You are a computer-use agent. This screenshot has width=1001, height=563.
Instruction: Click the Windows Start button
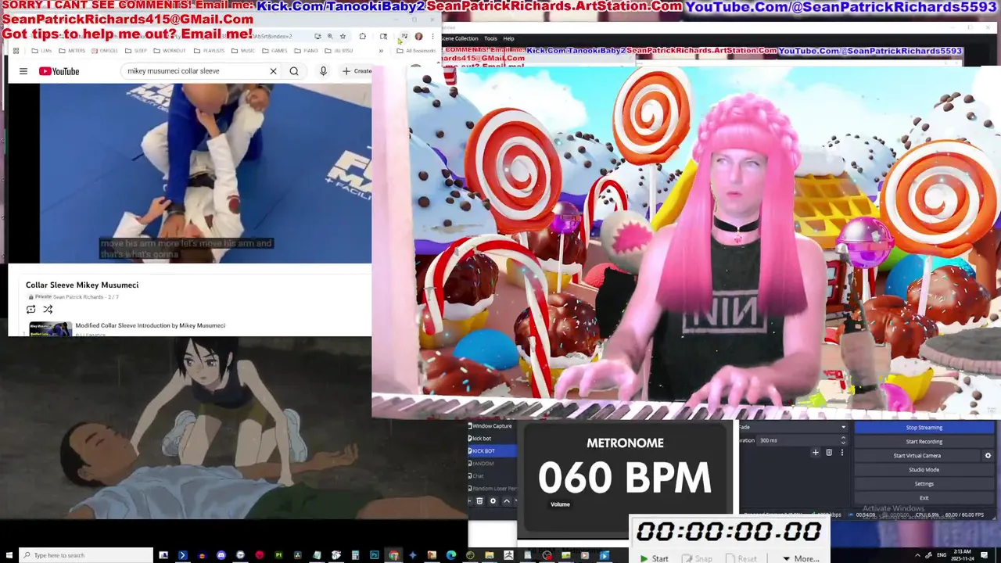(9, 555)
